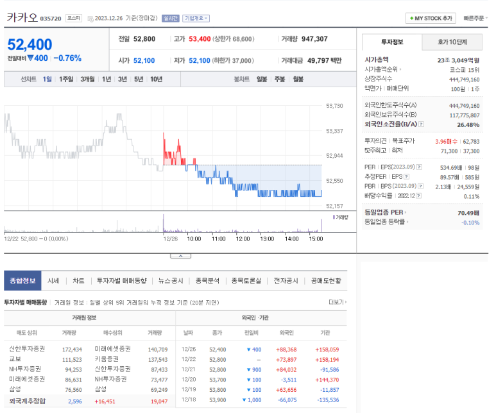Open the 투자정보 tab

coord(392,42)
